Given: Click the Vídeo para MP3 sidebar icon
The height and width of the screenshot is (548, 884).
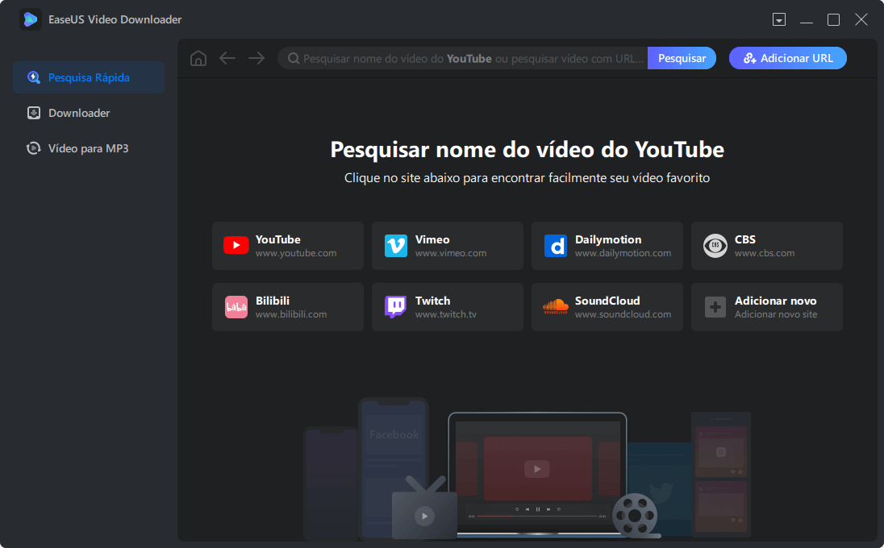Looking at the screenshot, I should (34, 149).
